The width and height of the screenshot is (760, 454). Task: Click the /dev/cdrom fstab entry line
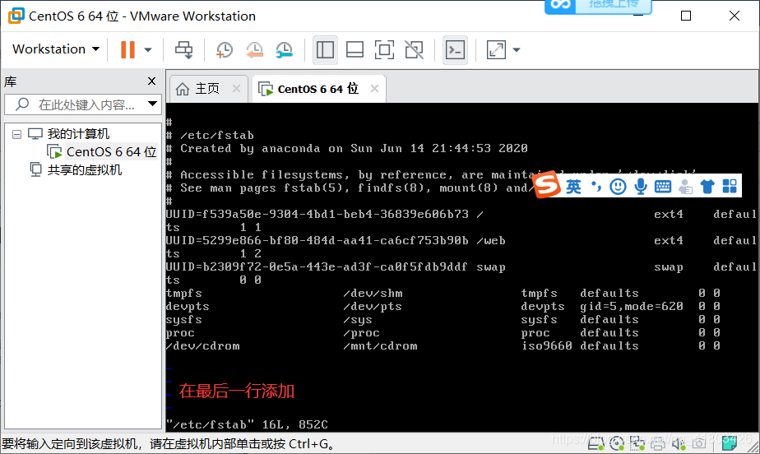(x=443, y=346)
